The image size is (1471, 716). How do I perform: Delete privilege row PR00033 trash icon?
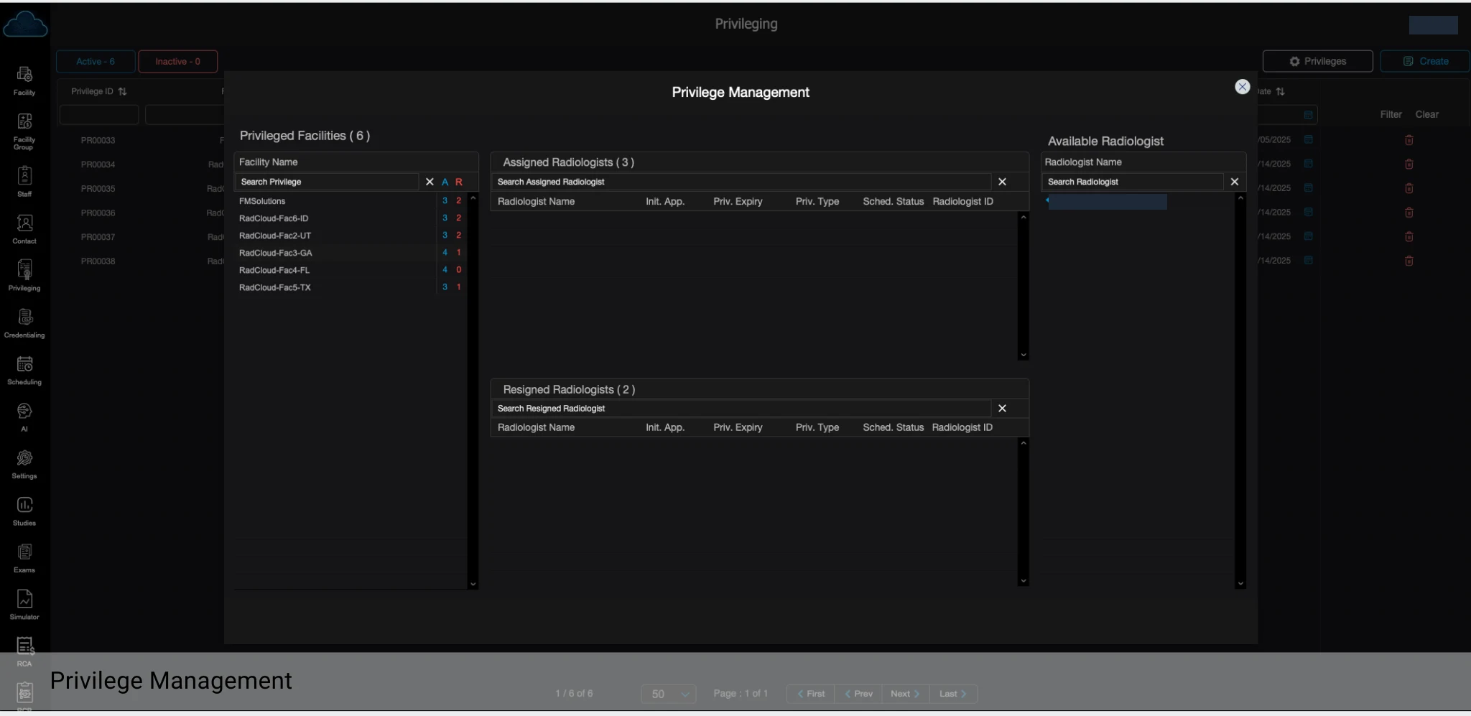point(1409,140)
